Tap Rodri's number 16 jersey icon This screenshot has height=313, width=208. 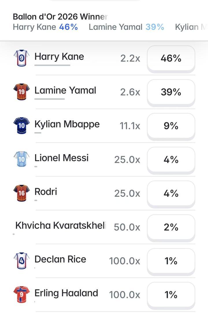pos(21,193)
